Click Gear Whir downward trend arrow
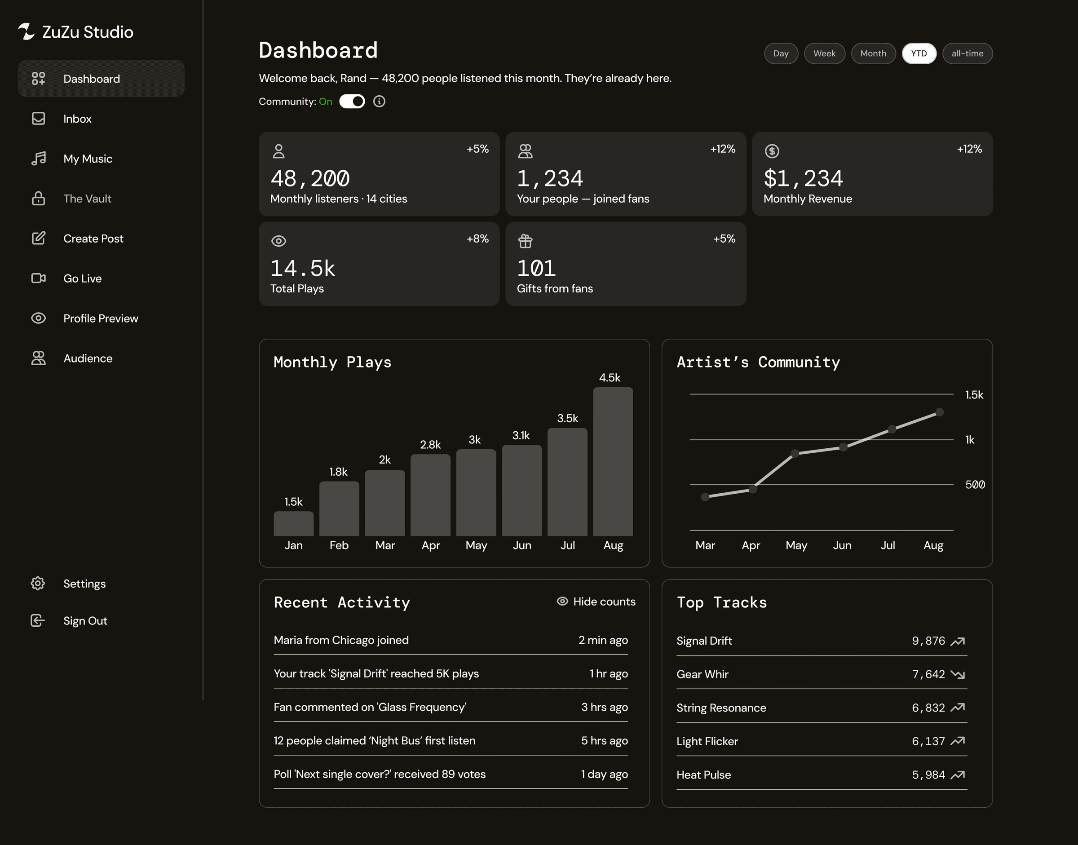The image size is (1078, 845). 958,675
